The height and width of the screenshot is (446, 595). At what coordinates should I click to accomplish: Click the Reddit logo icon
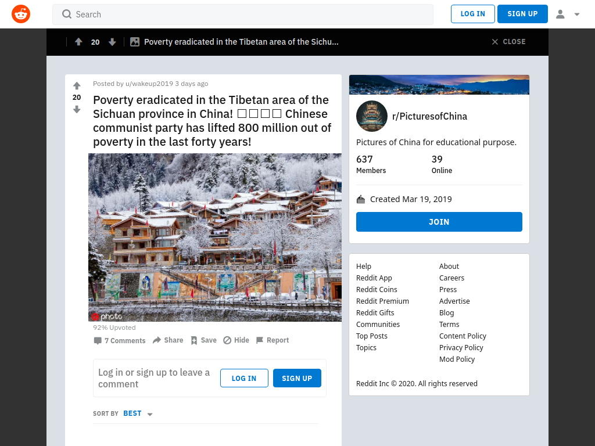coord(21,14)
